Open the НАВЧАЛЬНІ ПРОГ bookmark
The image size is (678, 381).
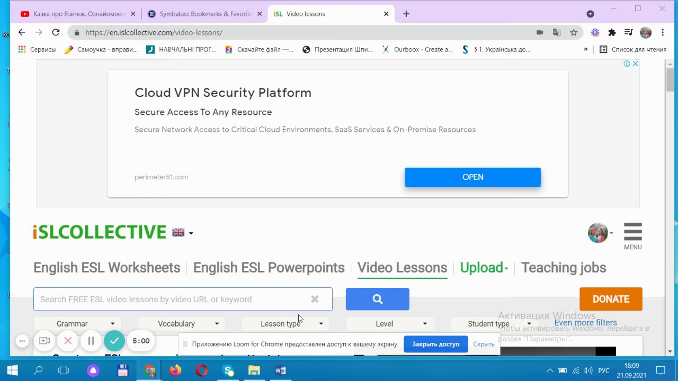[181, 49]
